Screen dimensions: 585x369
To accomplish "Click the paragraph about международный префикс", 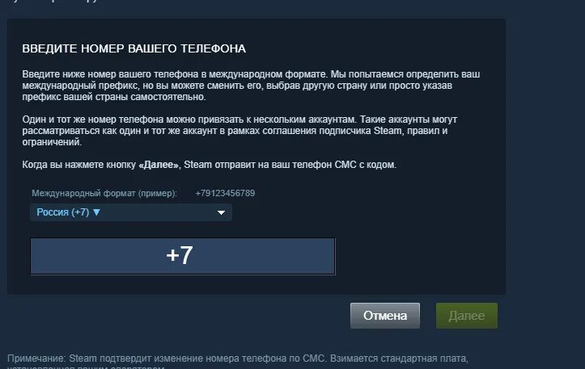I will pyautogui.click(x=251, y=86).
